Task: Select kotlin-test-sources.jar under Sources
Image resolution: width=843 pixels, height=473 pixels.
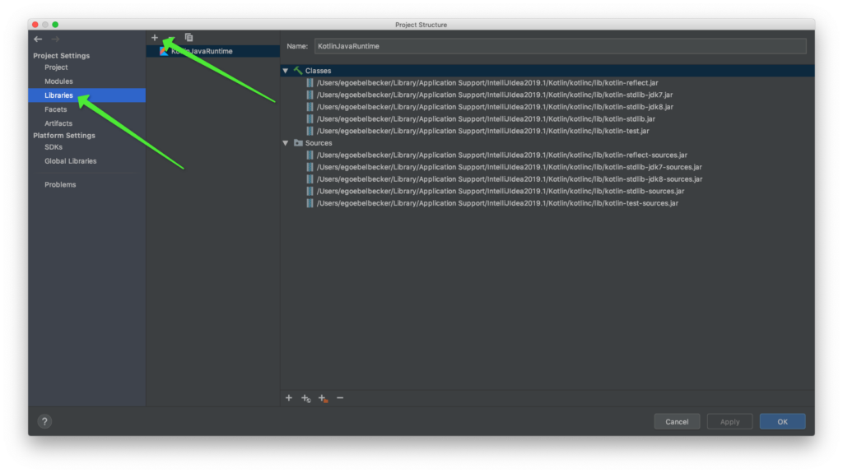Action: [x=497, y=203]
